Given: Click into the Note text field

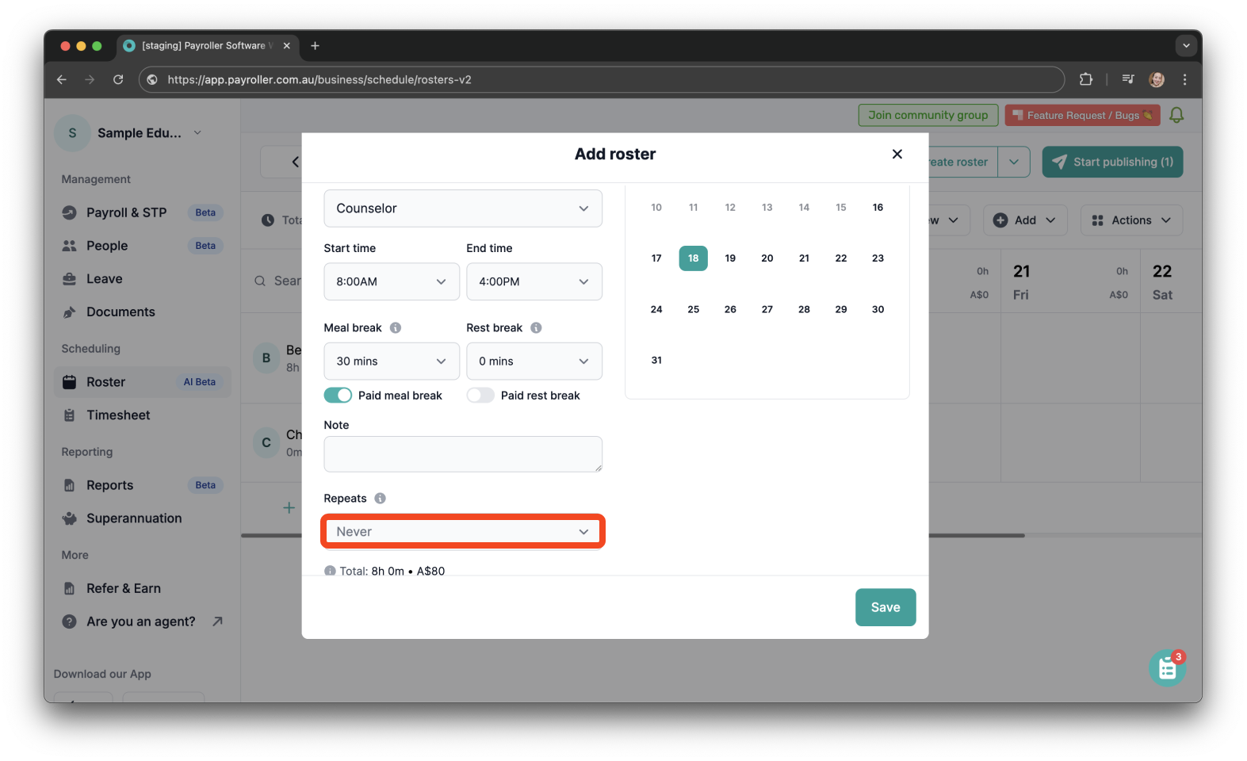Looking at the screenshot, I should coord(463,454).
